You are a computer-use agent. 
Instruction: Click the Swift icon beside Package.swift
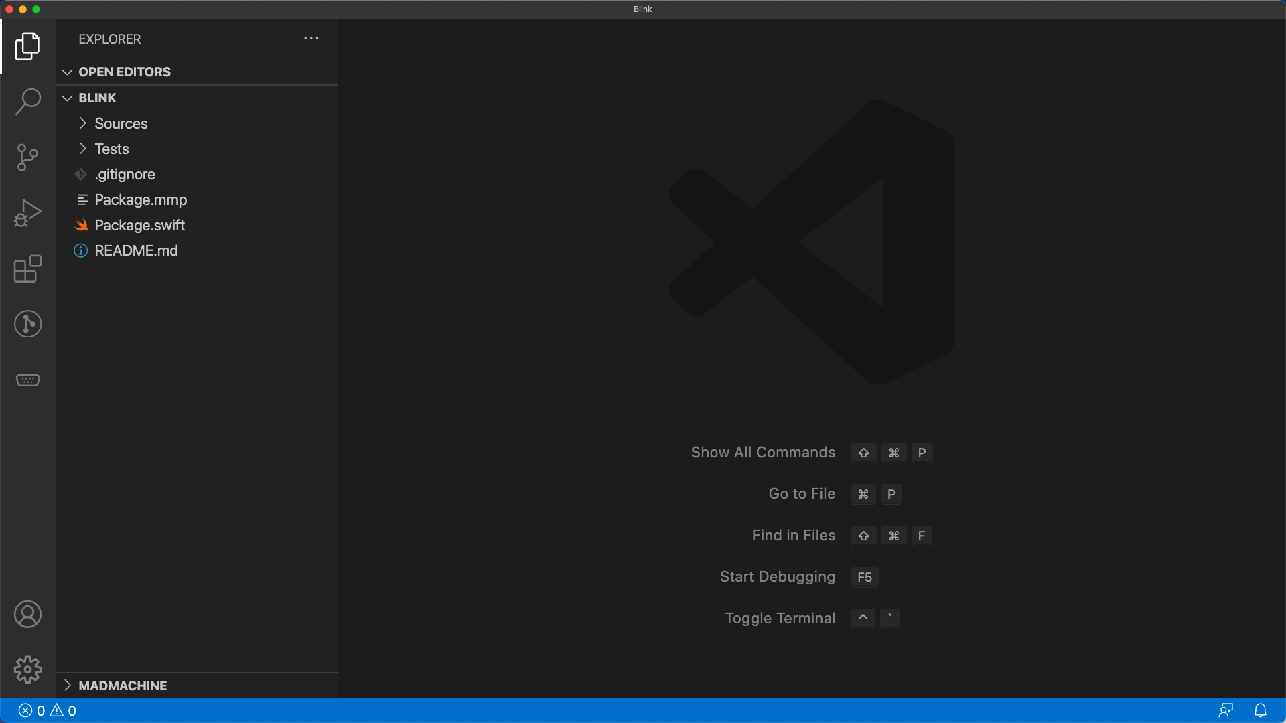coord(81,226)
